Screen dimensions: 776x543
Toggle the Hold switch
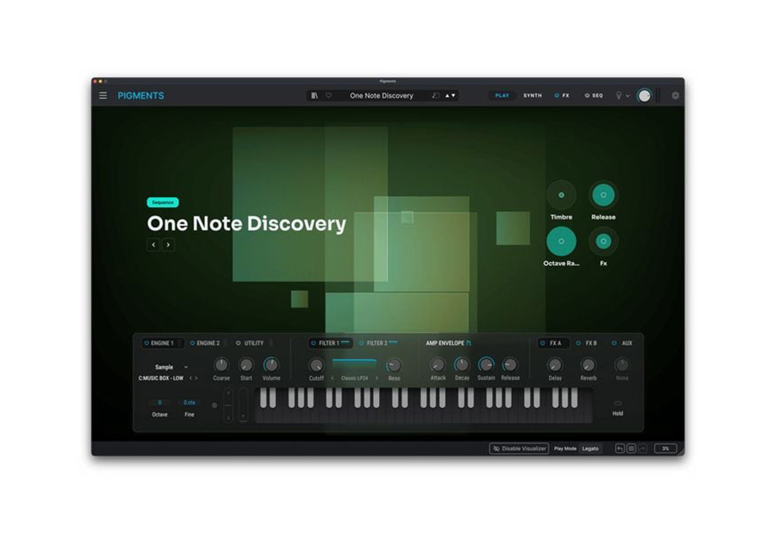(x=617, y=403)
